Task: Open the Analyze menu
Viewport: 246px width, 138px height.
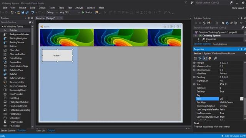Action: (x=79, y=8)
